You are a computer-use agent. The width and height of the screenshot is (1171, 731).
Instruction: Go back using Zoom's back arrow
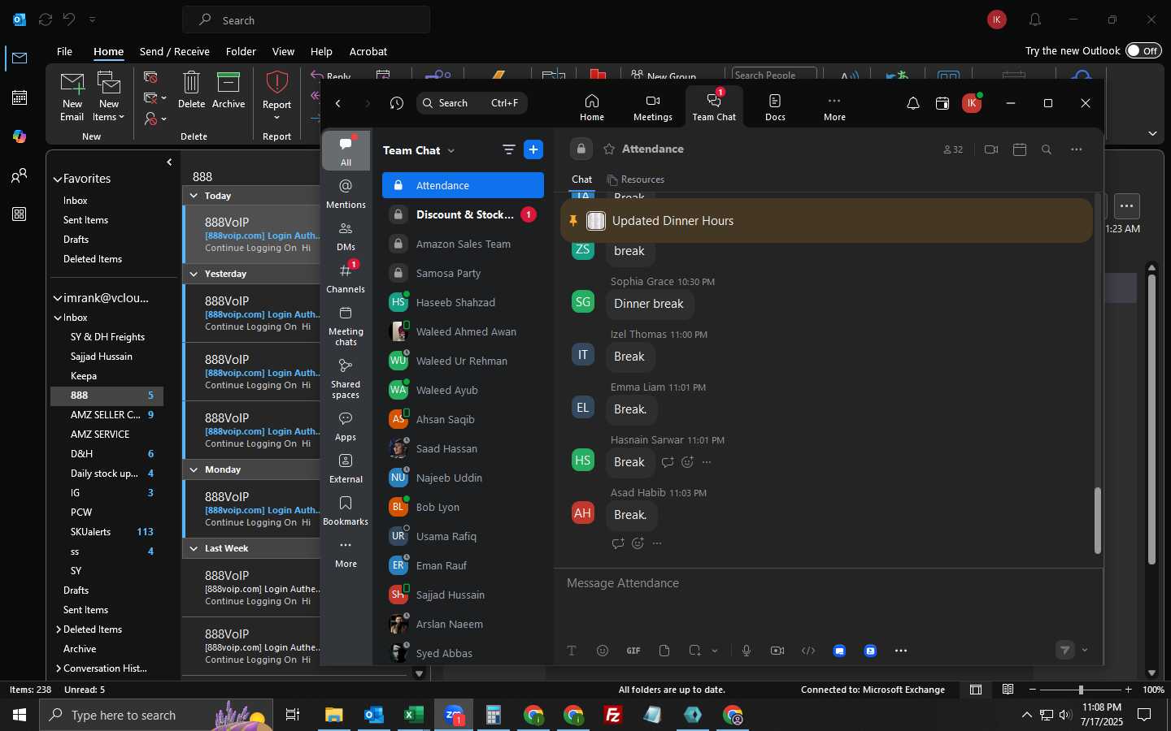(338, 103)
